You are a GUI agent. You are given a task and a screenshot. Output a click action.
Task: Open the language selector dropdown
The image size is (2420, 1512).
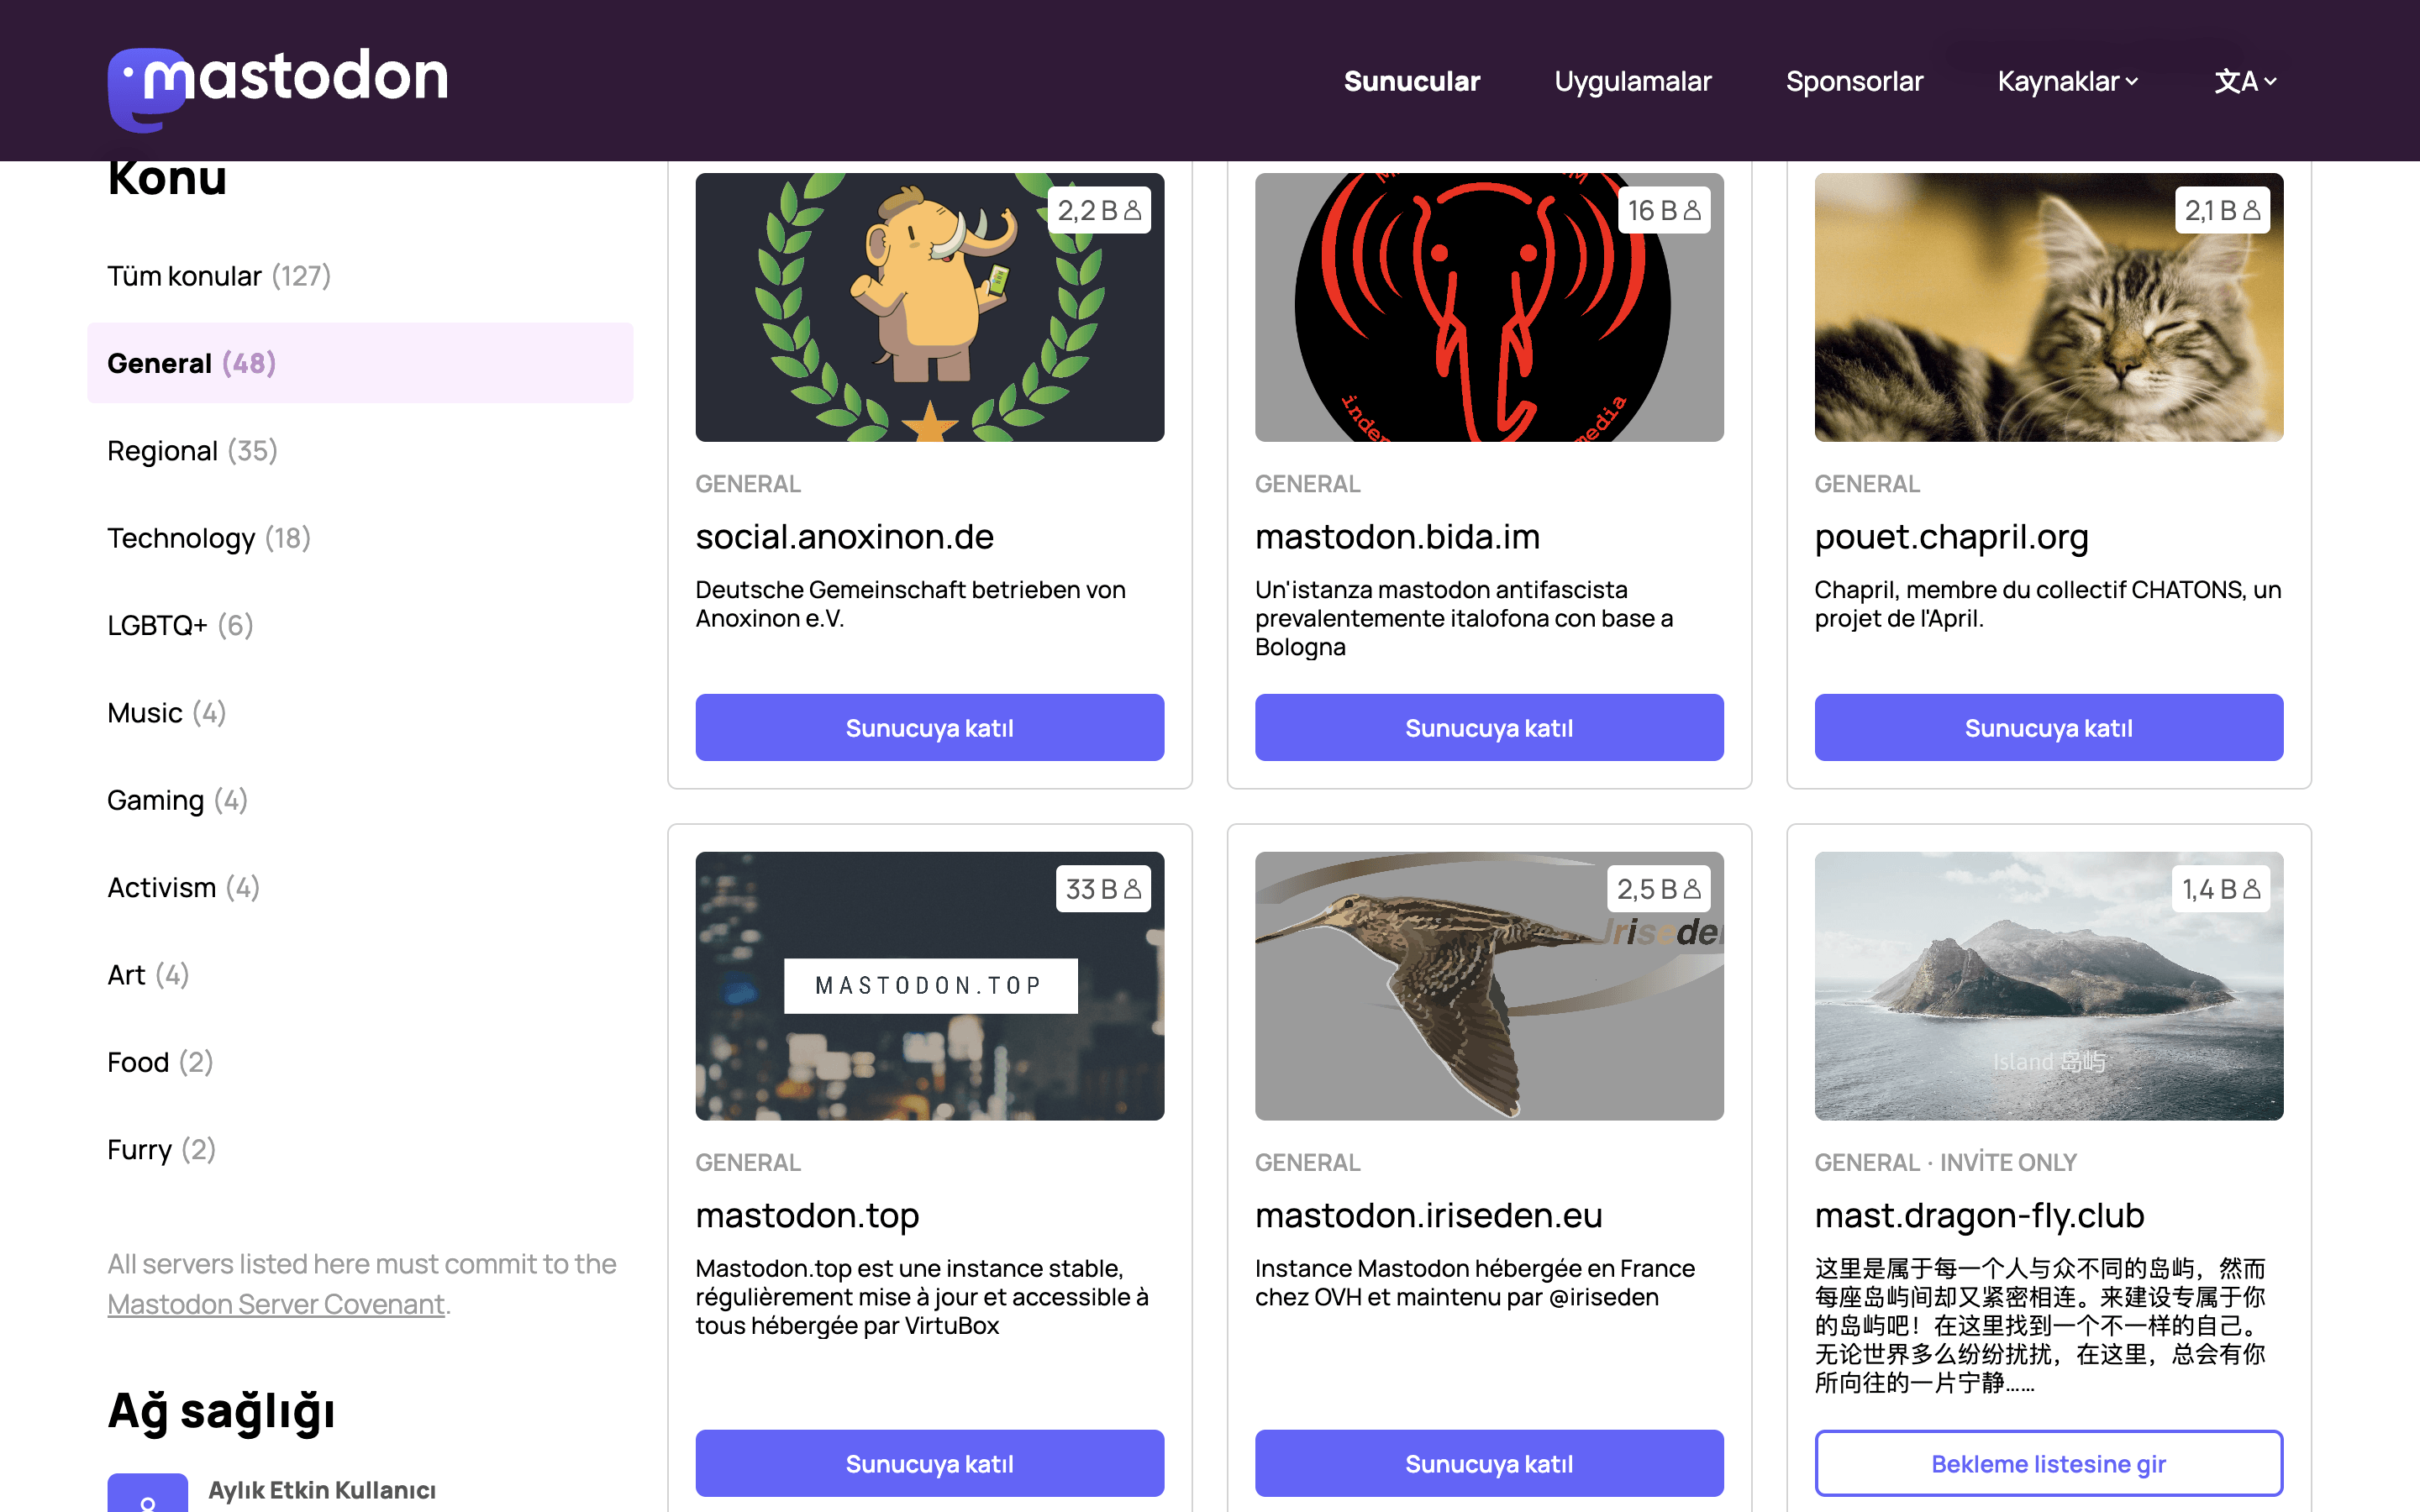point(2245,81)
